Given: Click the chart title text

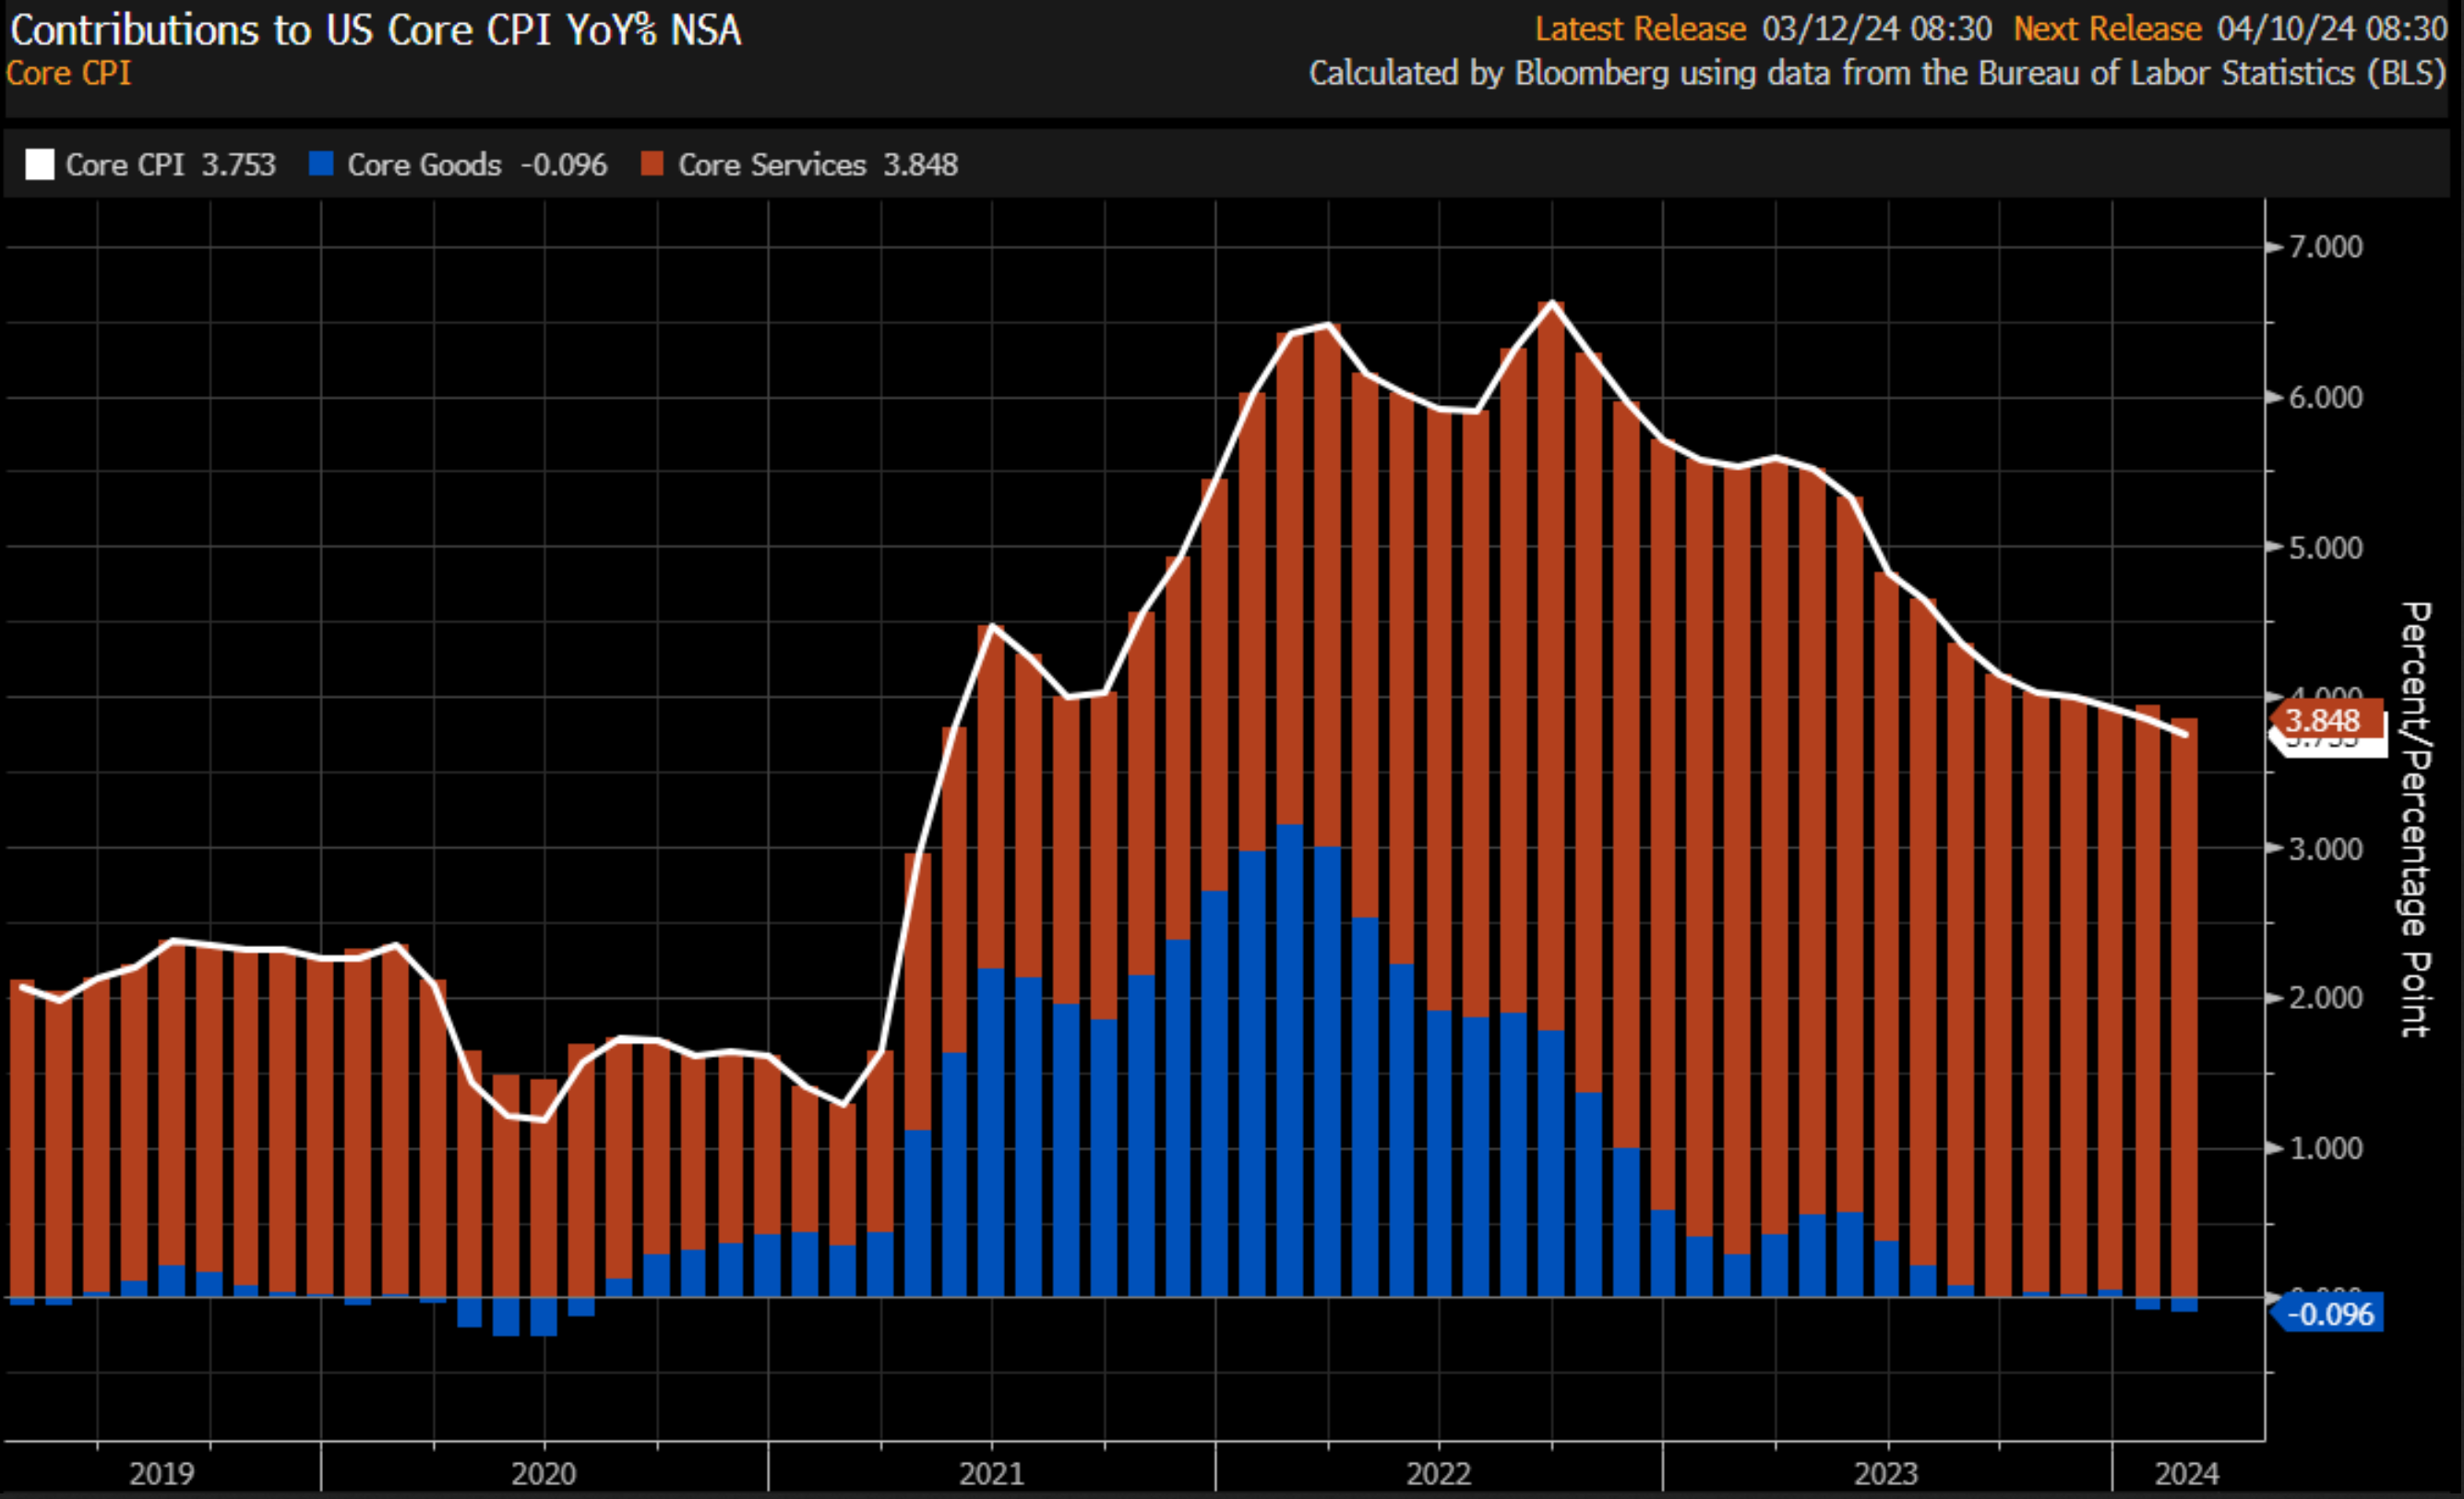Looking at the screenshot, I should [376, 30].
